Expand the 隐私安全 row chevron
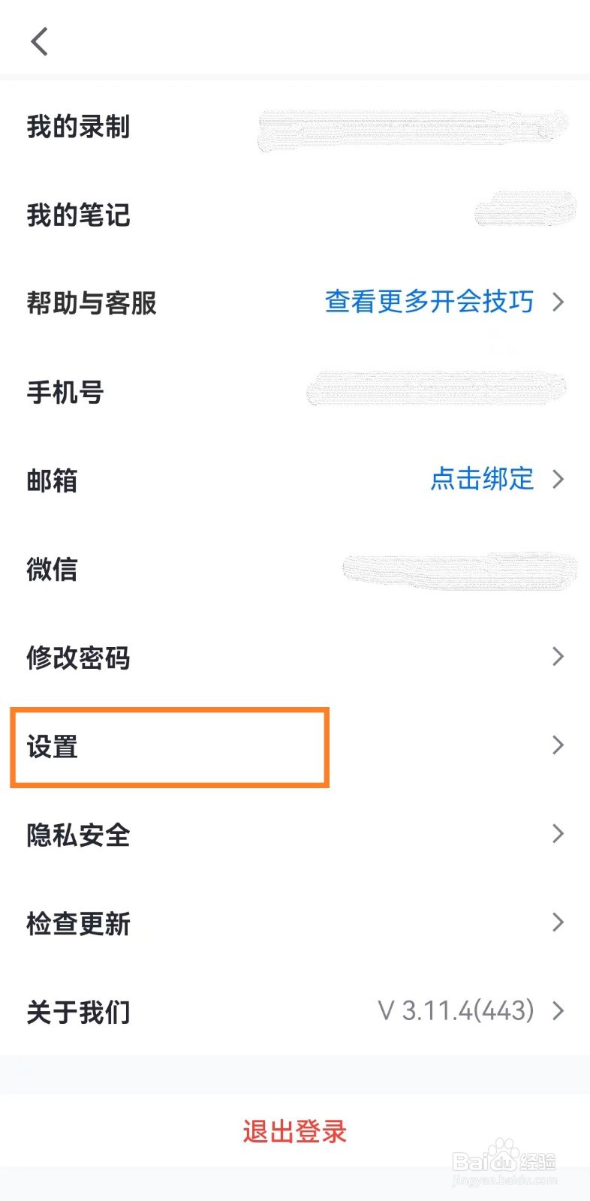The height and width of the screenshot is (1201, 590). point(558,833)
